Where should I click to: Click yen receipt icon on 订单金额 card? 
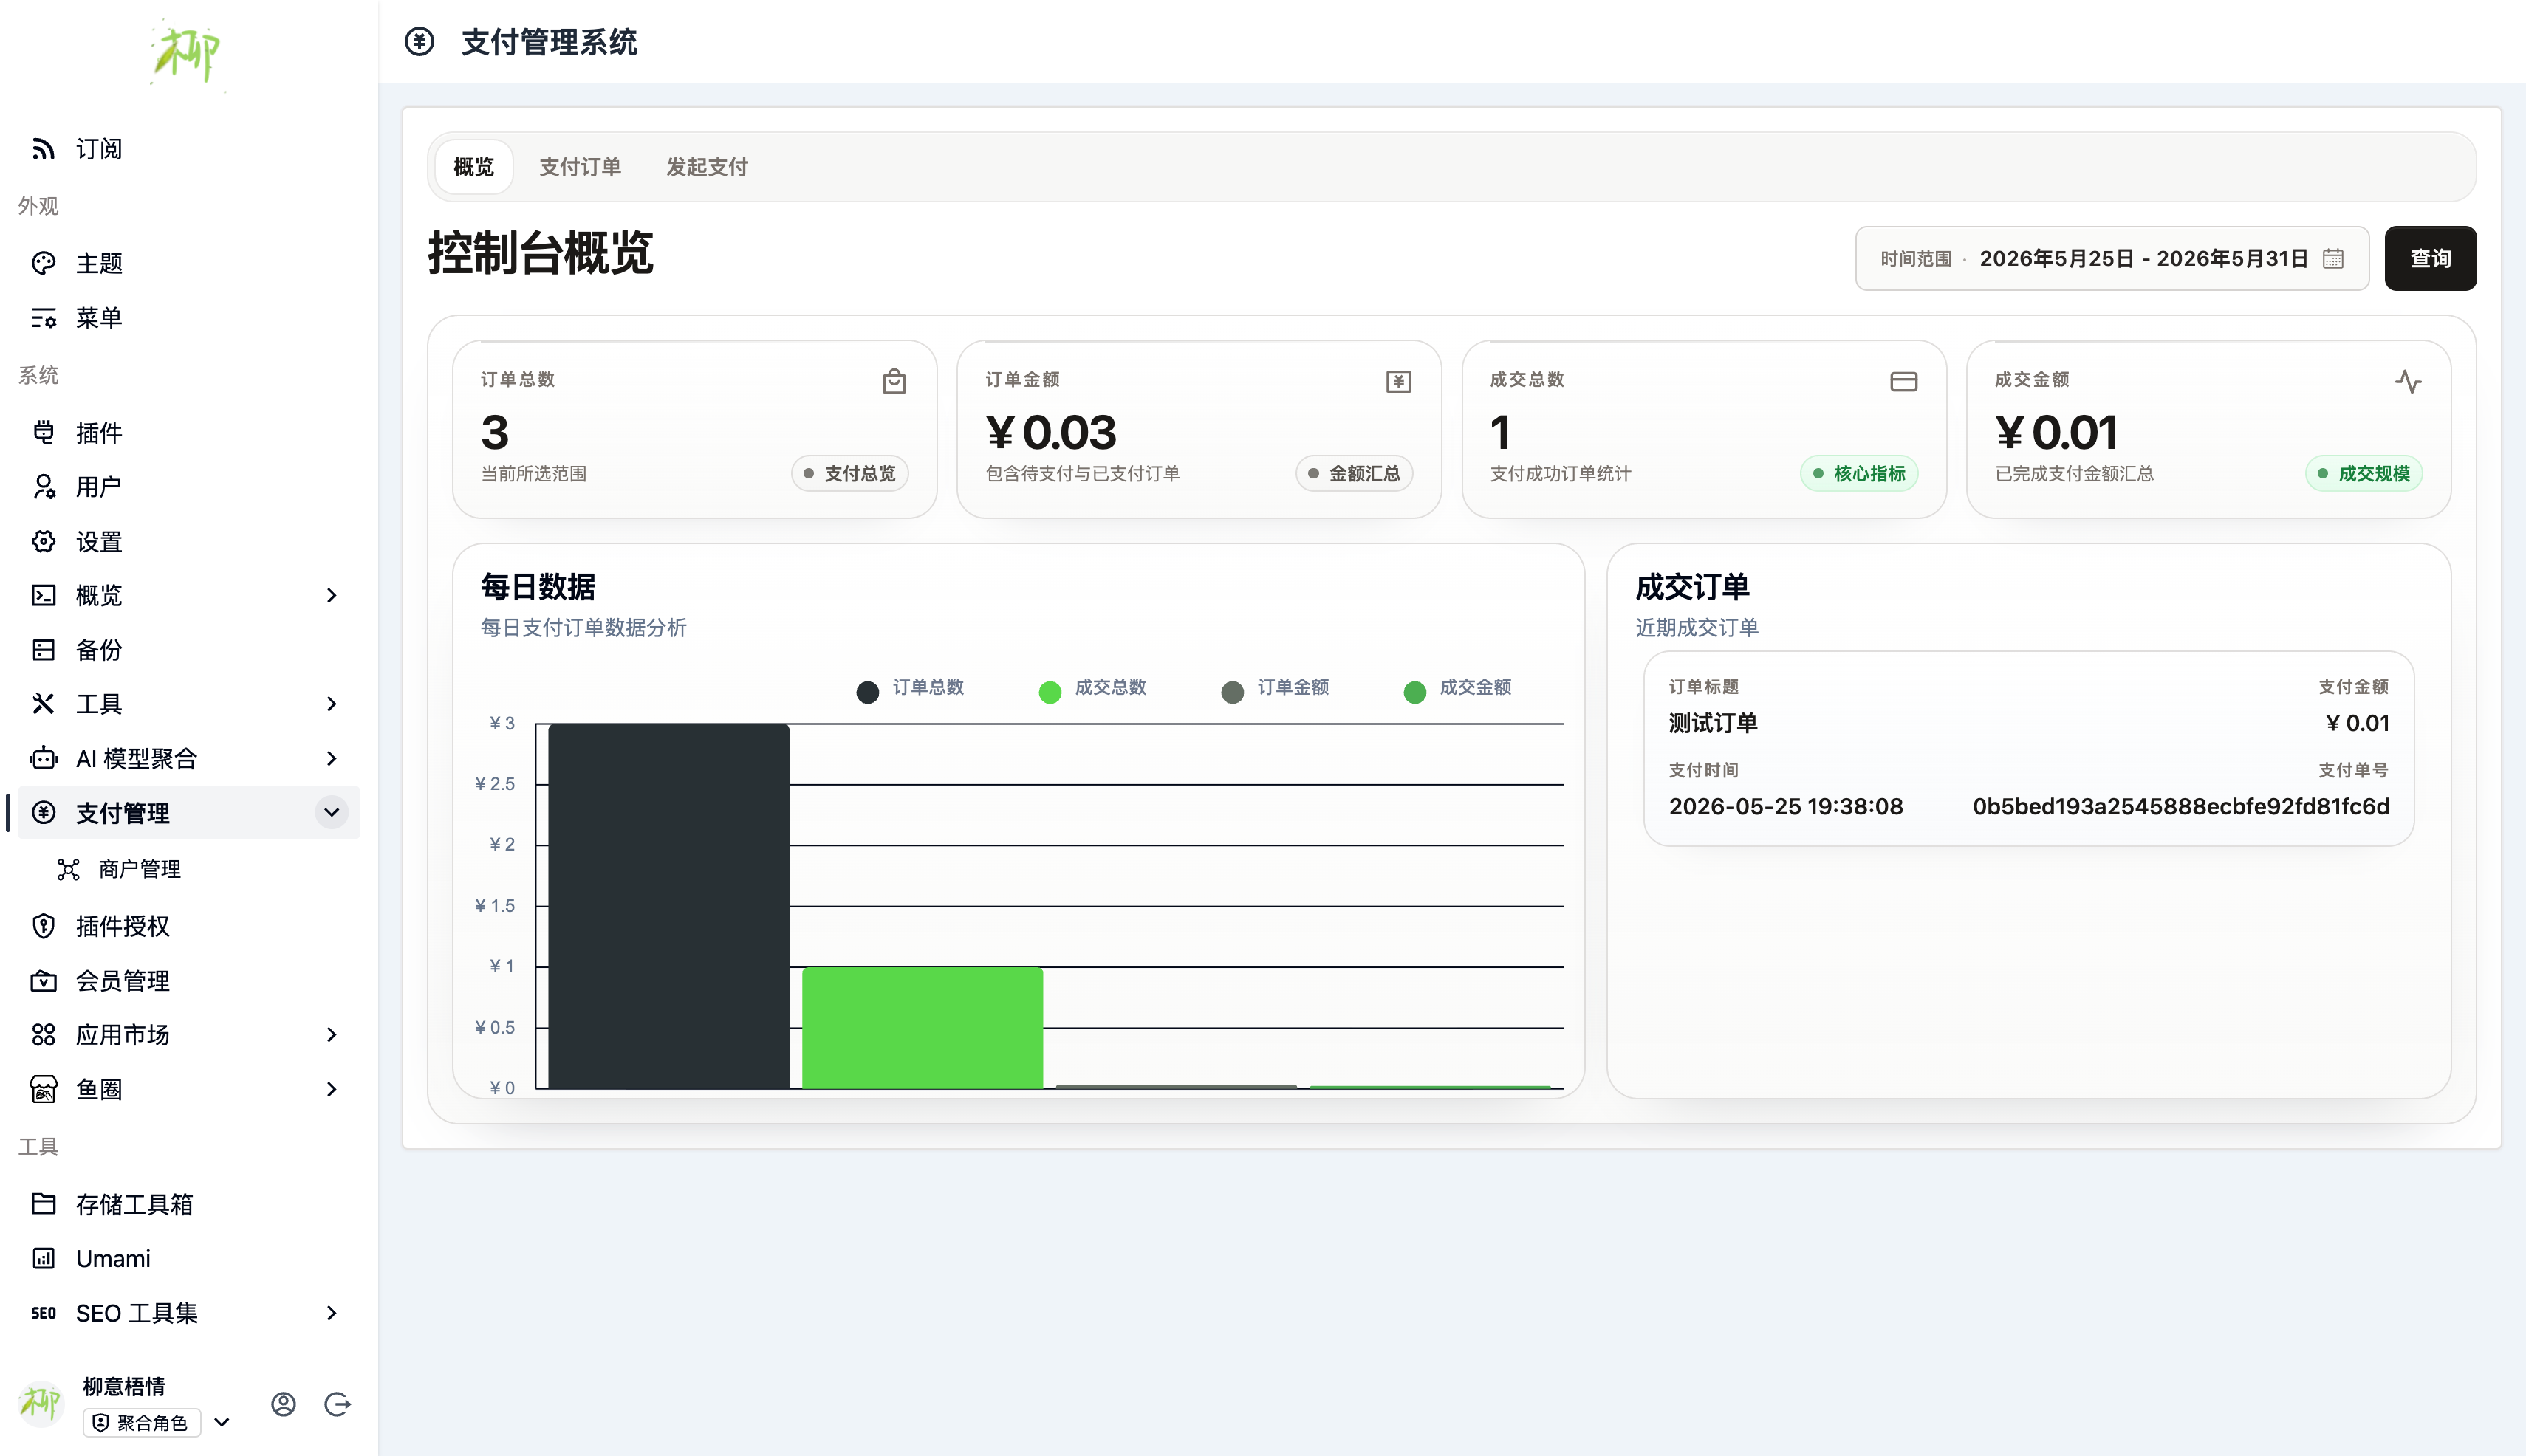click(1399, 381)
